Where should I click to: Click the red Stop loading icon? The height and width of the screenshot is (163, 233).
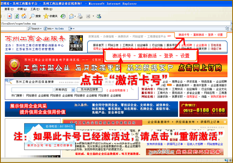(x=9, y=16)
